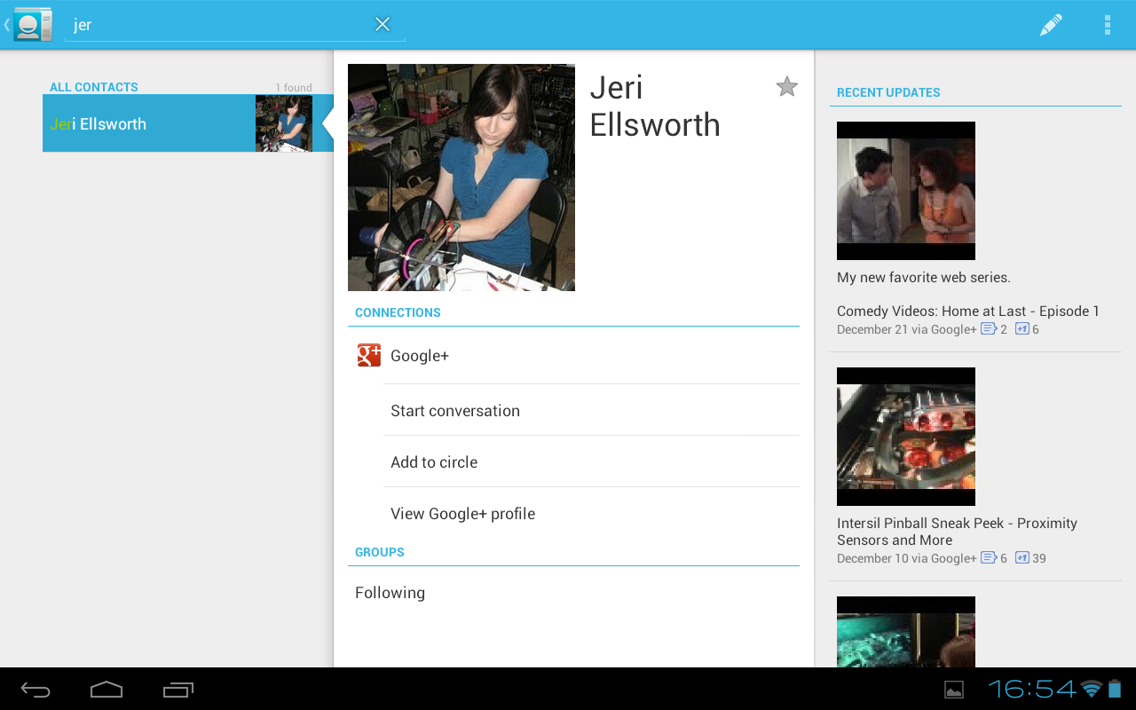Viewport: 1136px width, 710px height.
Task: Open the 'Intersil Pinball Sneak Peek' update text
Action: 957,532
